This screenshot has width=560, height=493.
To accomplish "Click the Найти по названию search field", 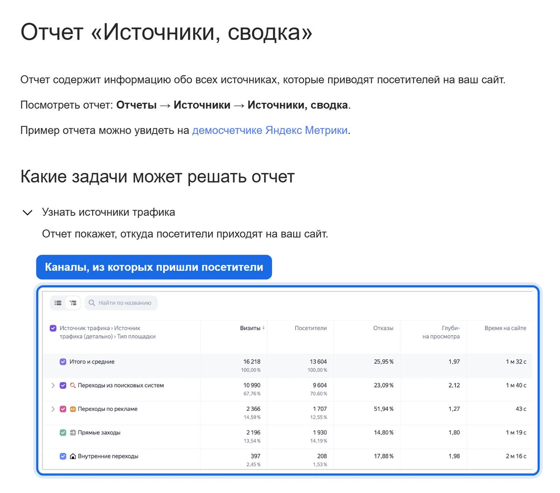I will (121, 303).
